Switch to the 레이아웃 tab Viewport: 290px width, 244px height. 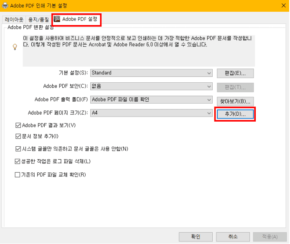click(x=14, y=19)
